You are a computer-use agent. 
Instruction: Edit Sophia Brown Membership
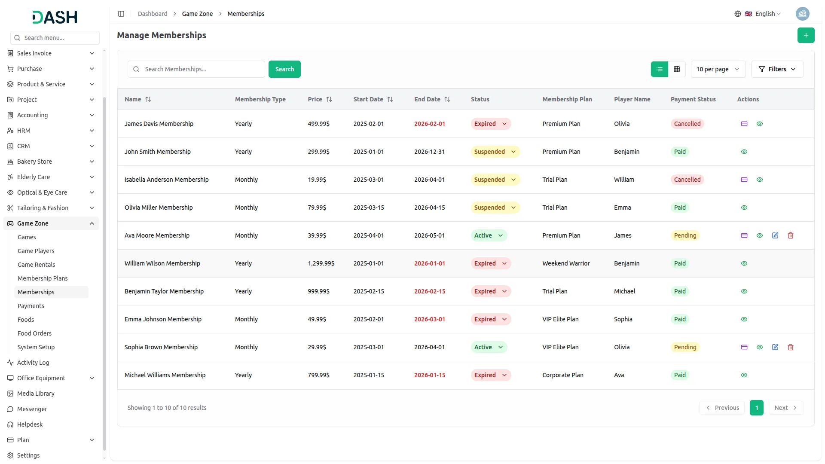point(775,347)
